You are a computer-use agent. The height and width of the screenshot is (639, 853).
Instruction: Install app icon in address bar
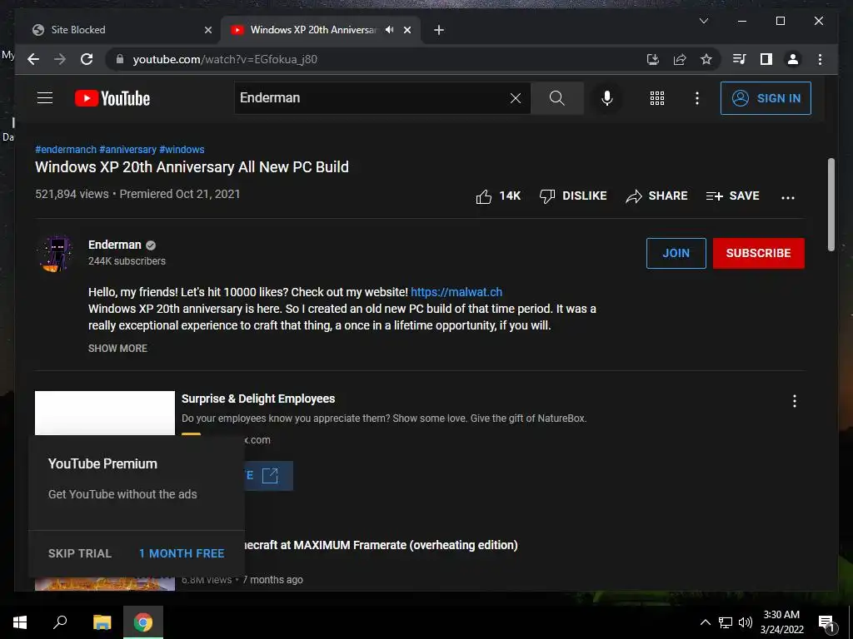point(653,59)
